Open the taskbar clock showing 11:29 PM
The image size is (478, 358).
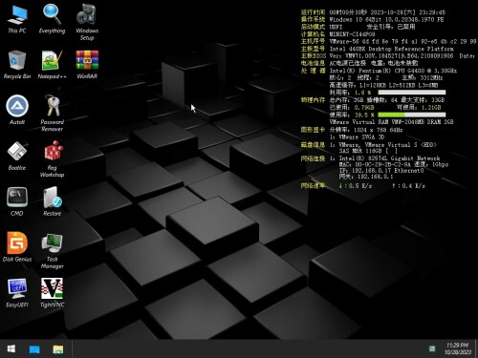tap(458, 348)
